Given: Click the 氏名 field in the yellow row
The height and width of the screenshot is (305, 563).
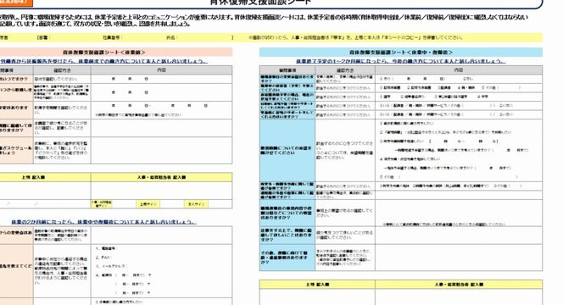Looking at the screenshot, I should coord(172,37).
